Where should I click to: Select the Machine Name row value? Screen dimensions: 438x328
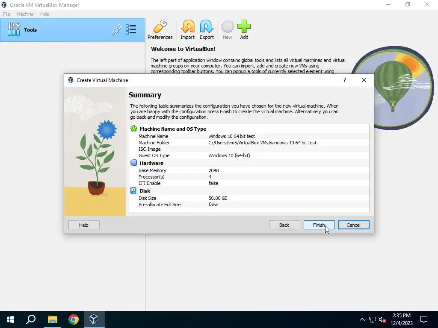(231, 136)
